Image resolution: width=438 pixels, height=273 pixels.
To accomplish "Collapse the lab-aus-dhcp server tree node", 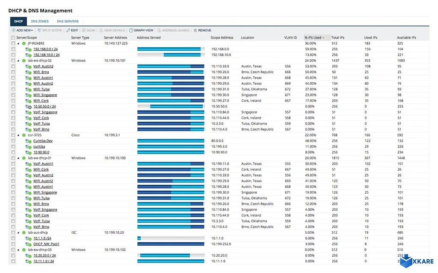I will click(18, 233).
